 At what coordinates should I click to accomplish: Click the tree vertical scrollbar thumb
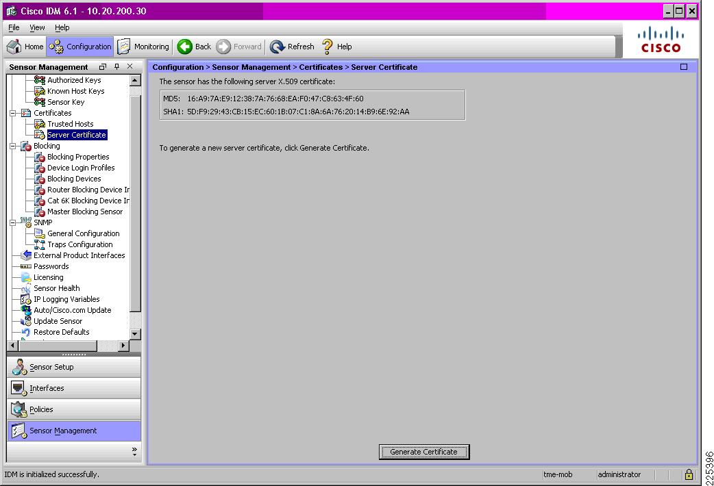[x=135, y=204]
